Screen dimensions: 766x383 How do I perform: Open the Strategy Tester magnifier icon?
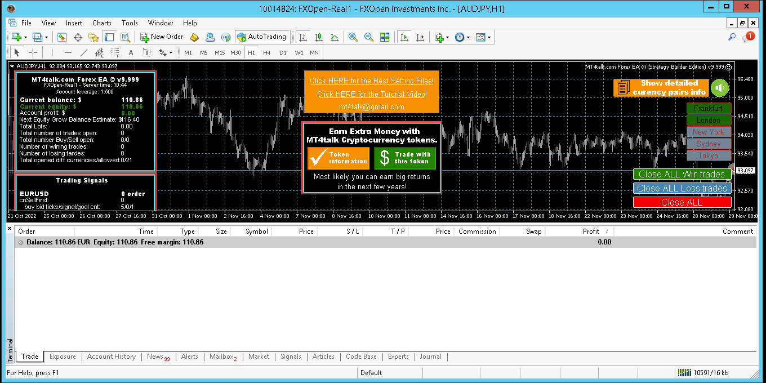click(x=125, y=37)
